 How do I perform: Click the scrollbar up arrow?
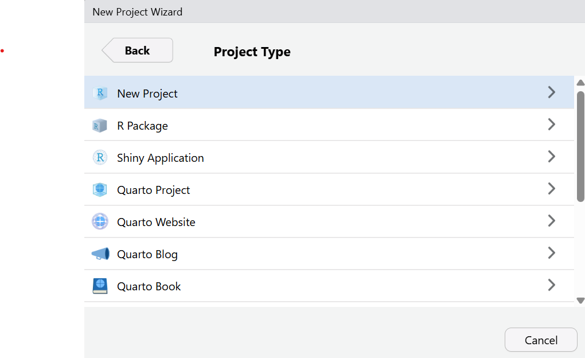580,82
